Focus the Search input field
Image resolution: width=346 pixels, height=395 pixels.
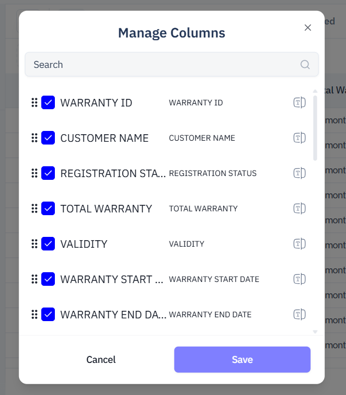point(172,65)
